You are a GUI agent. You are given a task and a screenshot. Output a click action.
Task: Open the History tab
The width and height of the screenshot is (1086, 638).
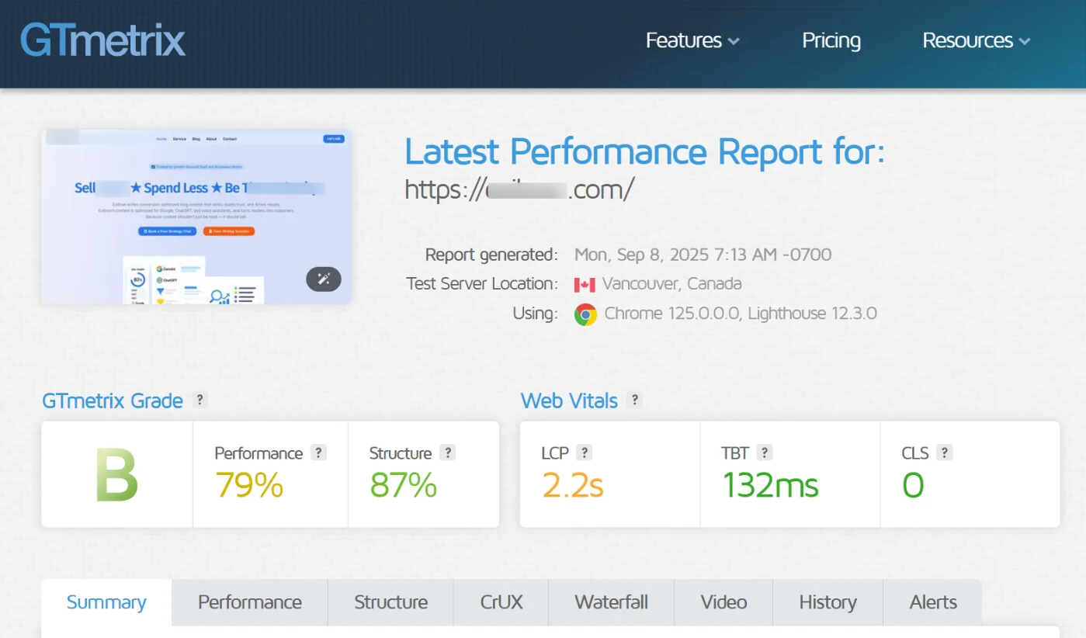click(828, 602)
